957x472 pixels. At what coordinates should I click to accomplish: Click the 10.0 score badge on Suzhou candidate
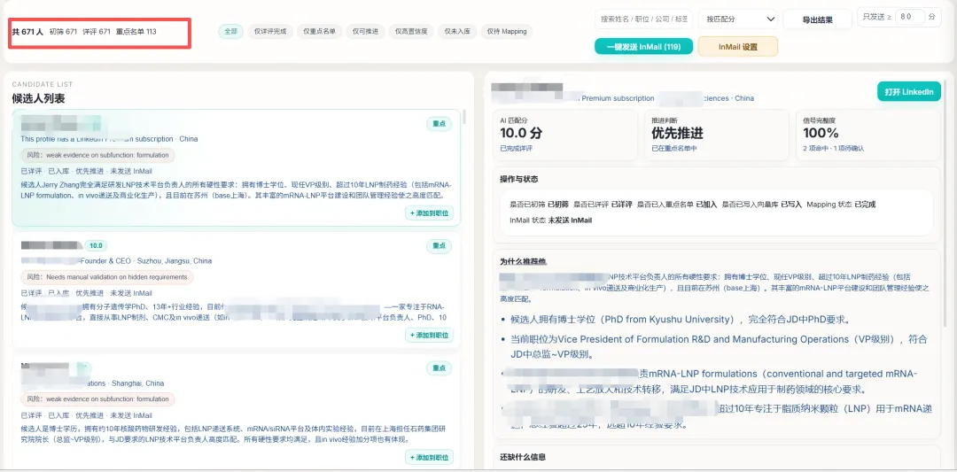click(96, 246)
